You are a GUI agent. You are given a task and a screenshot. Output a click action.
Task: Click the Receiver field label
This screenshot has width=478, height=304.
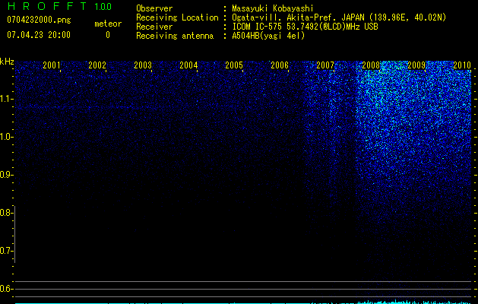pyautogui.click(x=154, y=27)
